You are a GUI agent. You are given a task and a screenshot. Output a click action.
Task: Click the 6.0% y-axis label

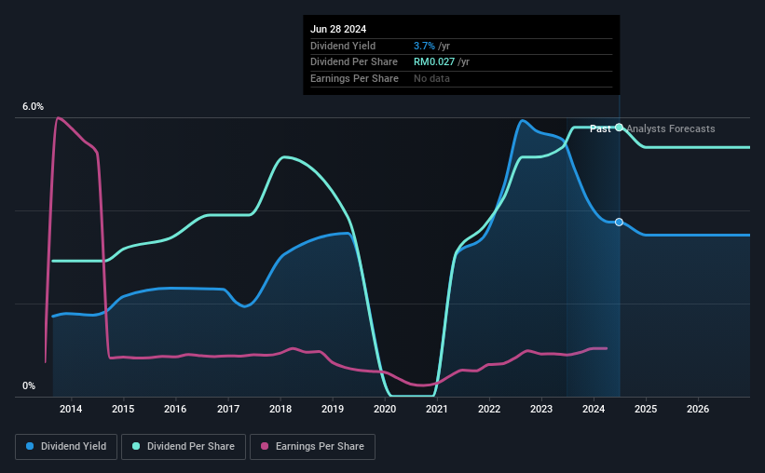33,107
